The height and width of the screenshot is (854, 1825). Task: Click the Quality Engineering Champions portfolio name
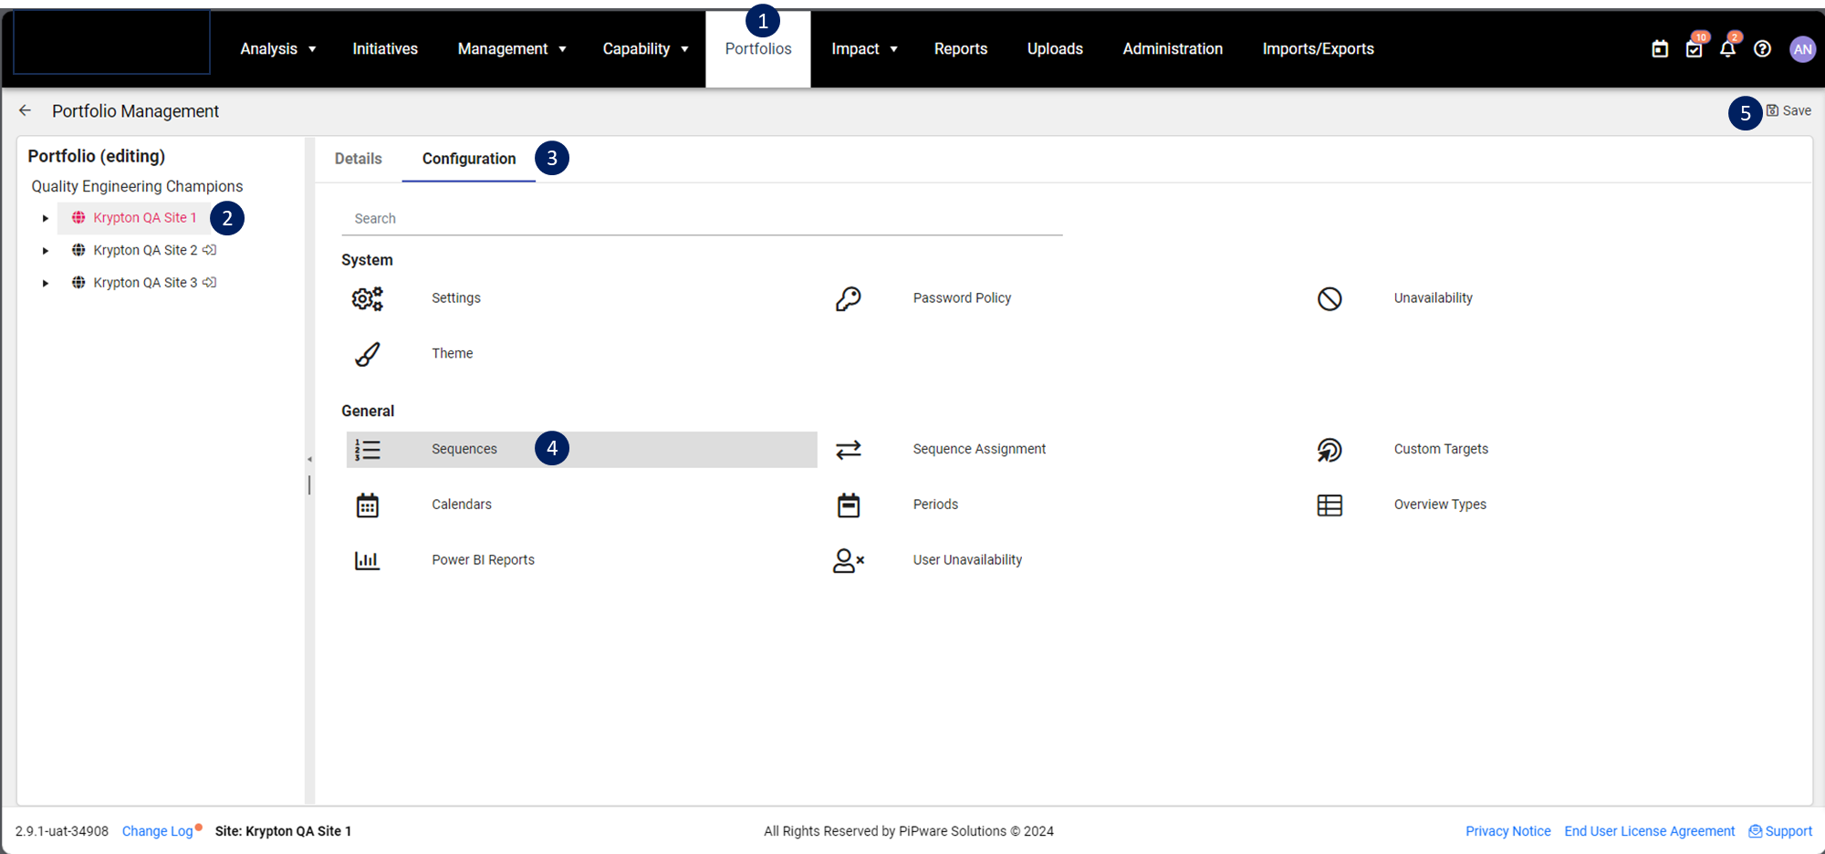(x=137, y=186)
